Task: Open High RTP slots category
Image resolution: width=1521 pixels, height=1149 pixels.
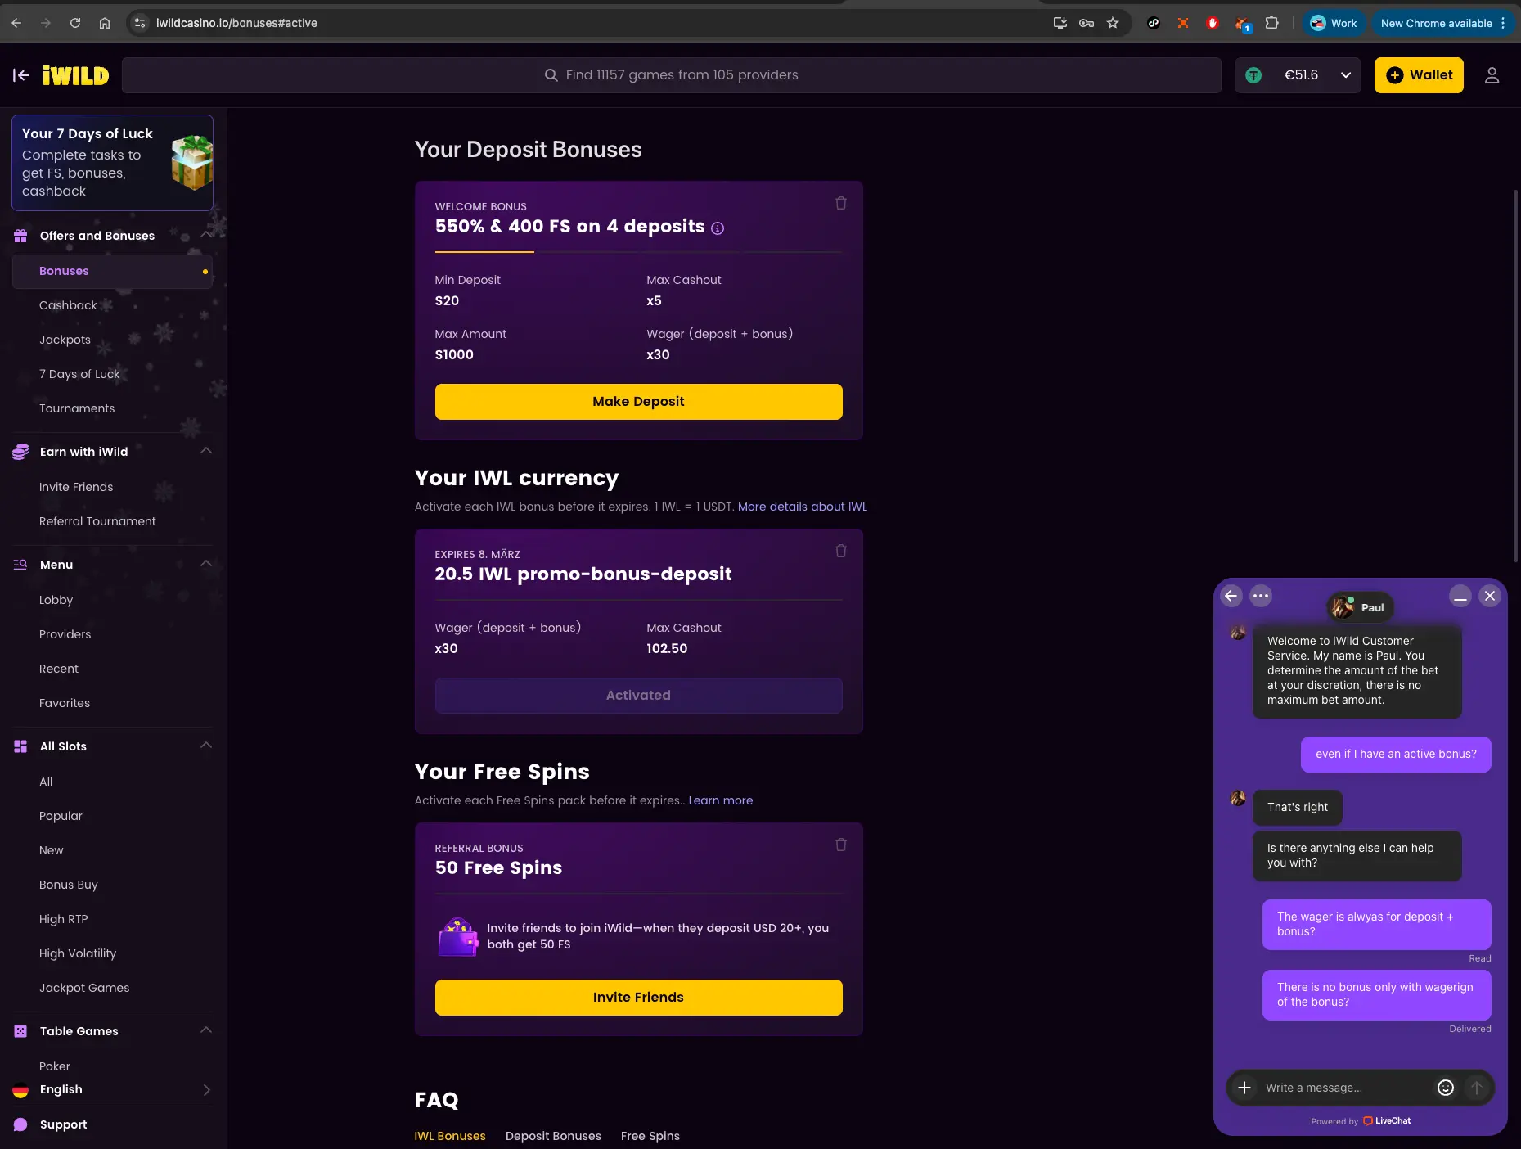Action: tap(63, 919)
